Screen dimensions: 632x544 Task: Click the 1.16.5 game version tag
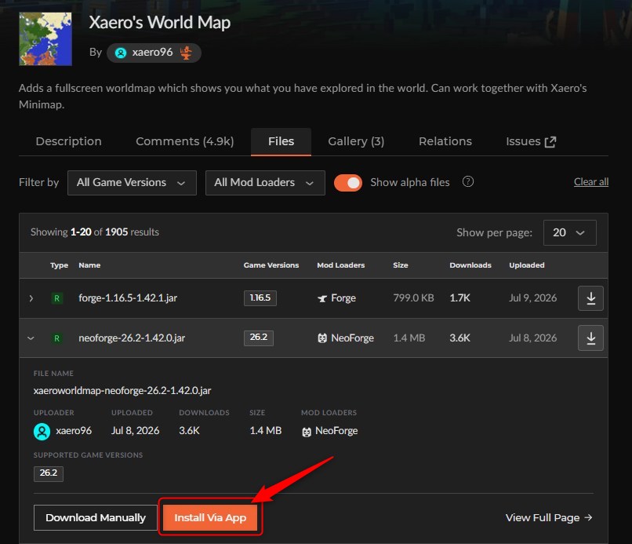[260, 298]
